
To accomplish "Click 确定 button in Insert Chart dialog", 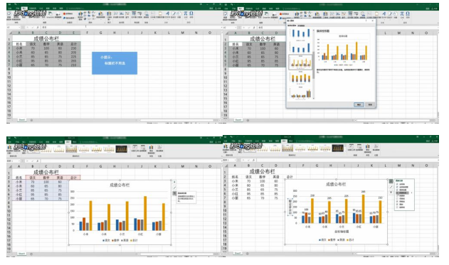I will tap(359, 104).
